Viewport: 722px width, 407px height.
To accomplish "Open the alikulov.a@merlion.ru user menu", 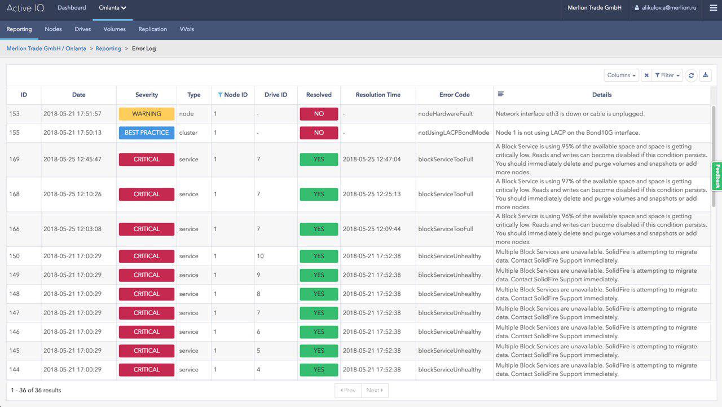I will point(666,8).
